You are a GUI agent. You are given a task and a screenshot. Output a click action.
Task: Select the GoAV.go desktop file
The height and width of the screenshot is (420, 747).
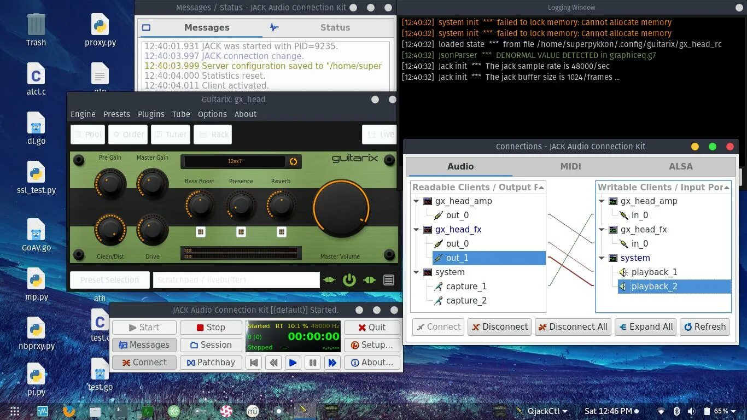36,235
